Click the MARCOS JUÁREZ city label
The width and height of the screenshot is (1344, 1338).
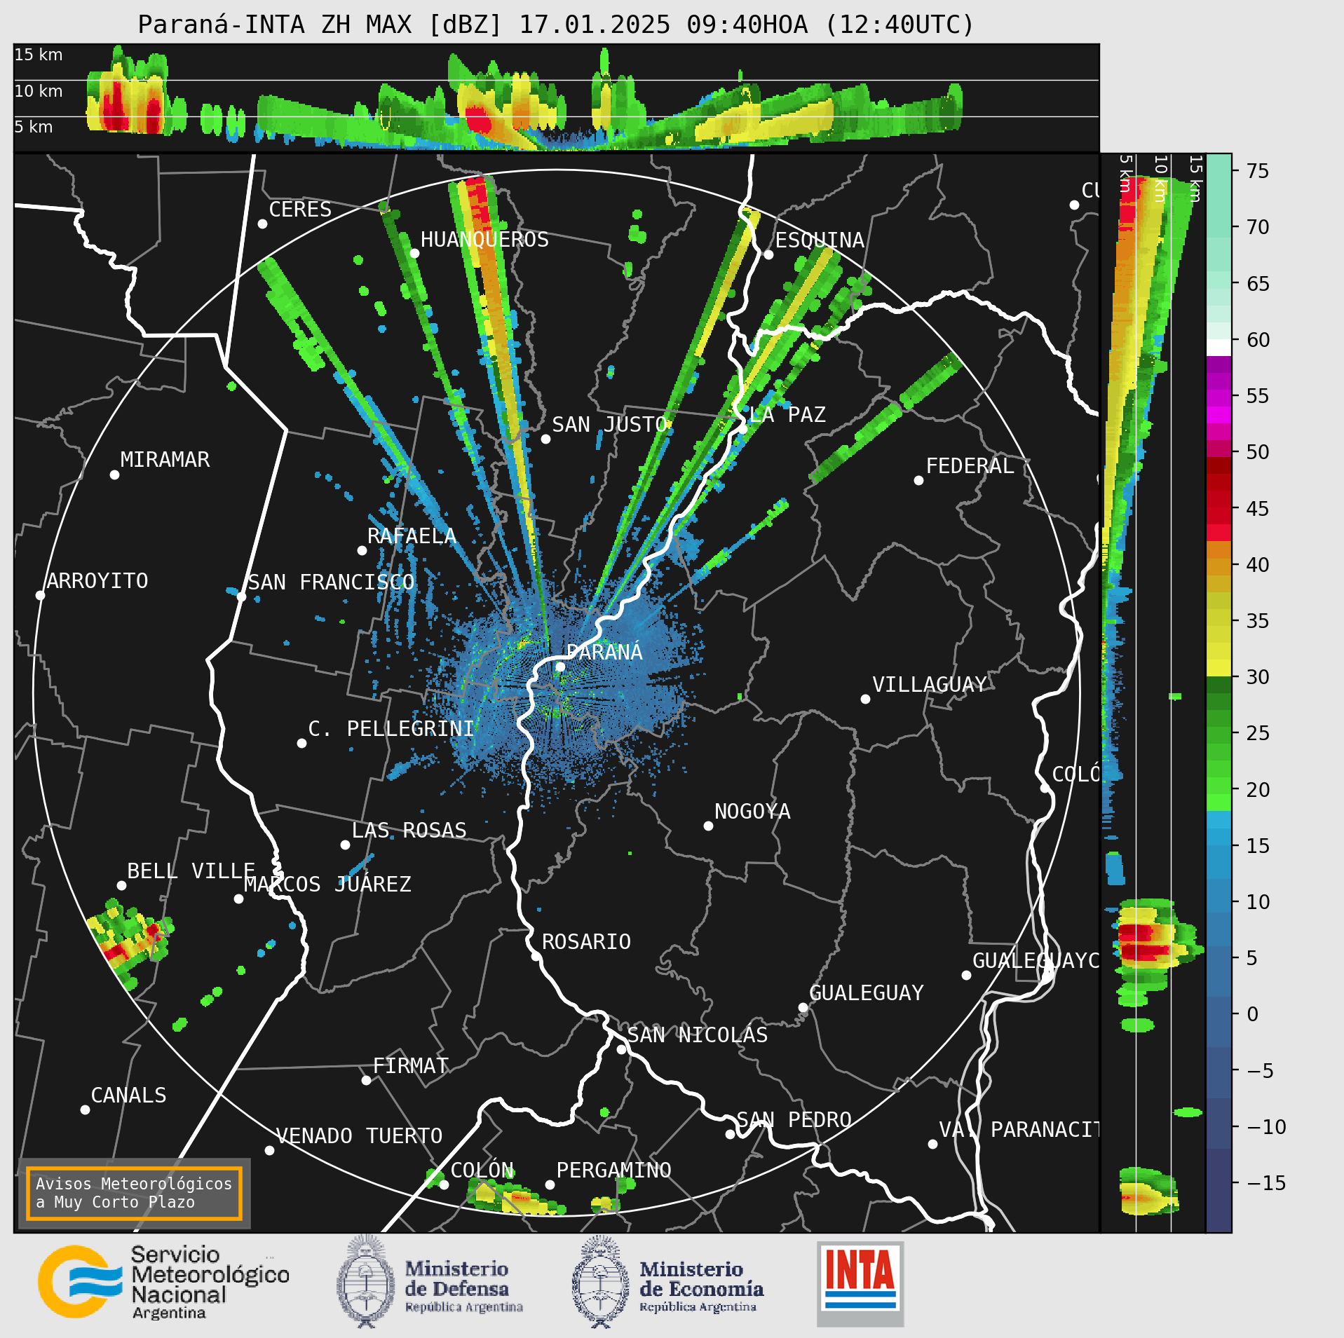click(x=327, y=884)
